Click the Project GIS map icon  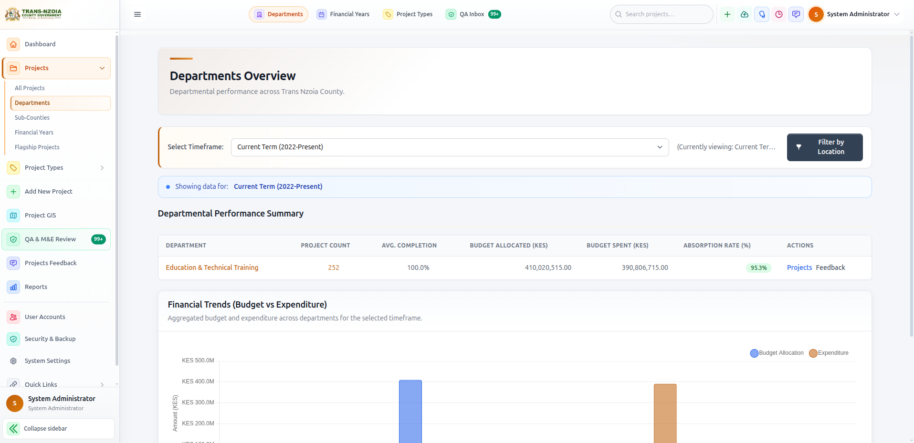tap(13, 216)
